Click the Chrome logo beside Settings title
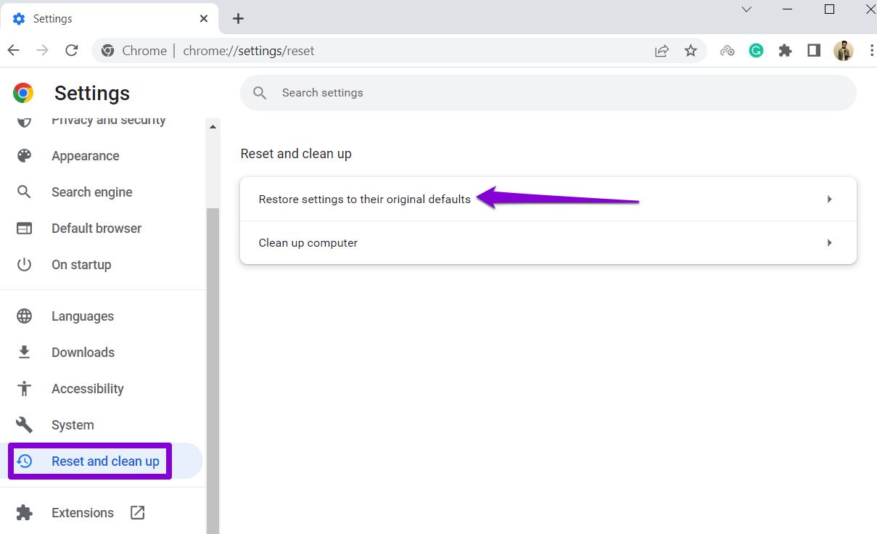Viewport: 877px width, 534px height. tap(23, 93)
